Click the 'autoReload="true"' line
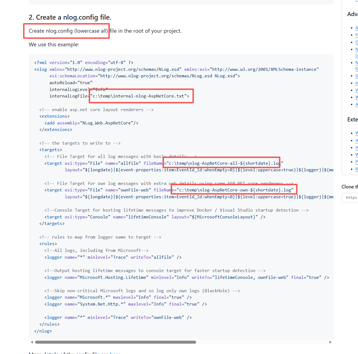This screenshot has height=354, width=358. (71, 83)
